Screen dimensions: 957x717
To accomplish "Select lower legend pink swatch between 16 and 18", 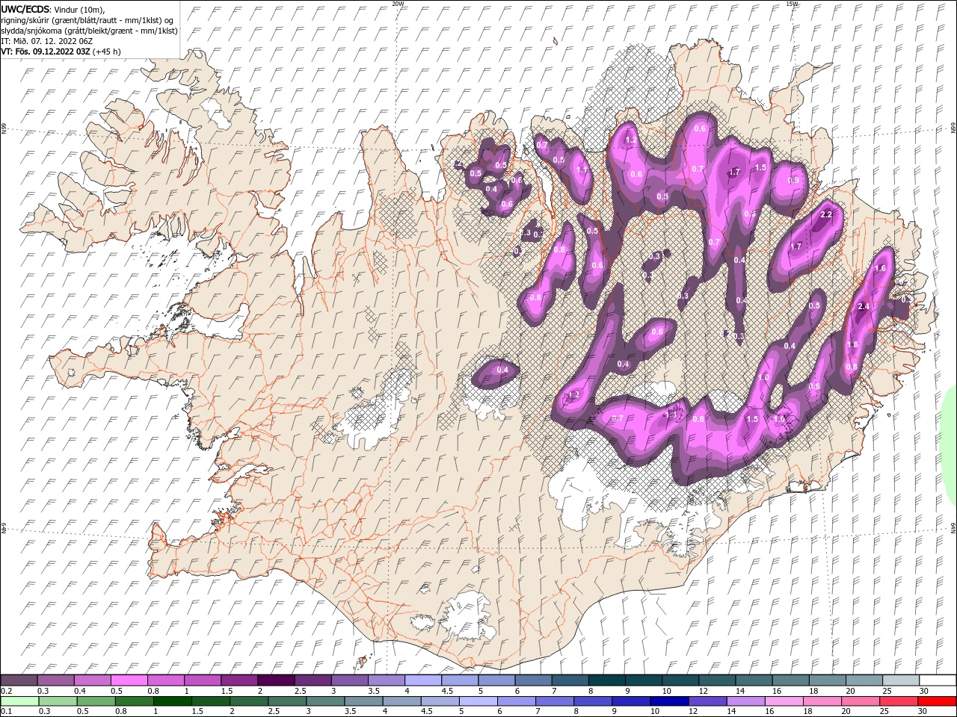I will [x=784, y=701].
